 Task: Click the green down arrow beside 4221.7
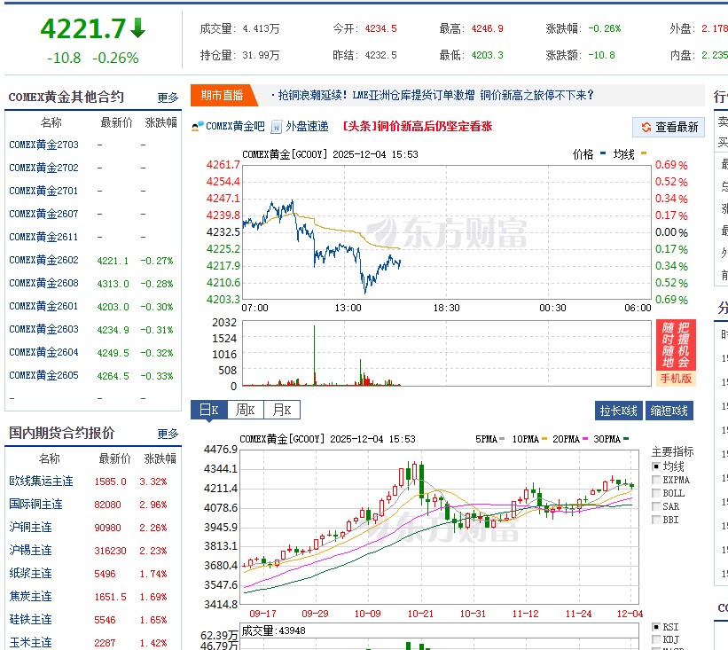(x=136, y=27)
